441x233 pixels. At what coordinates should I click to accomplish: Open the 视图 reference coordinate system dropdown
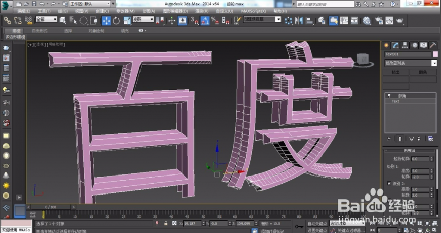(x=143, y=20)
